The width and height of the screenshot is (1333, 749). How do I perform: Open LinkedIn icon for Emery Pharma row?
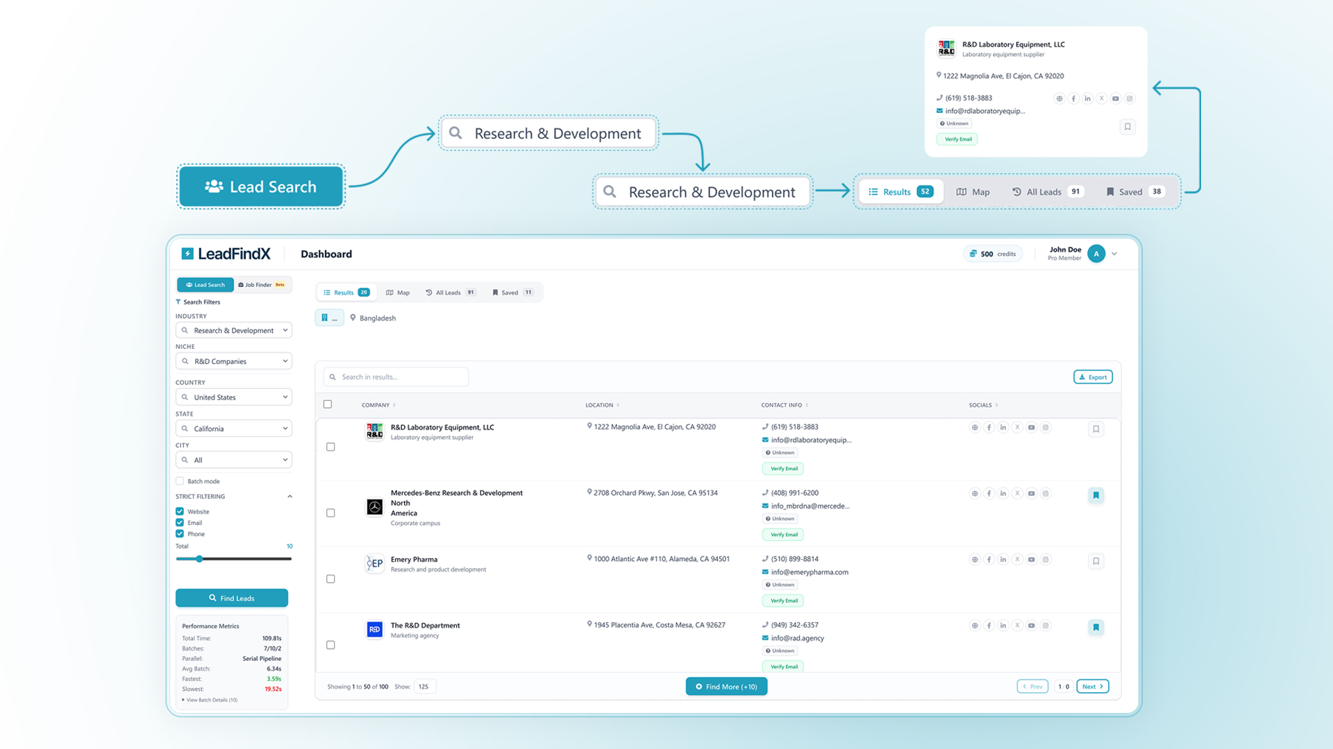click(x=1003, y=559)
